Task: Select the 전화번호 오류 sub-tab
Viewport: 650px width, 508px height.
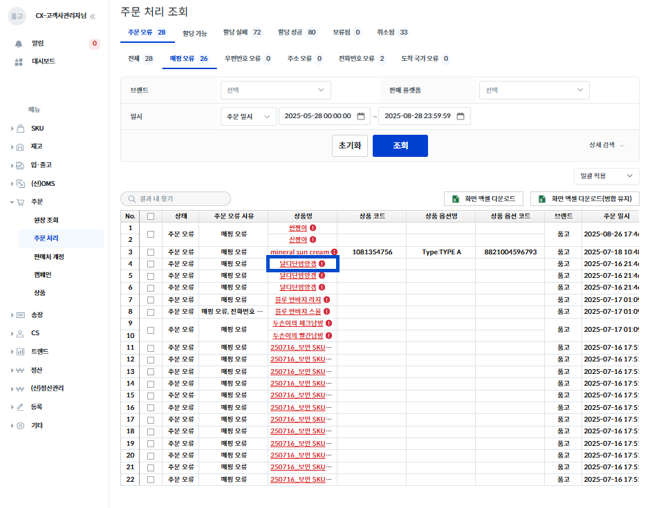Action: click(x=361, y=59)
